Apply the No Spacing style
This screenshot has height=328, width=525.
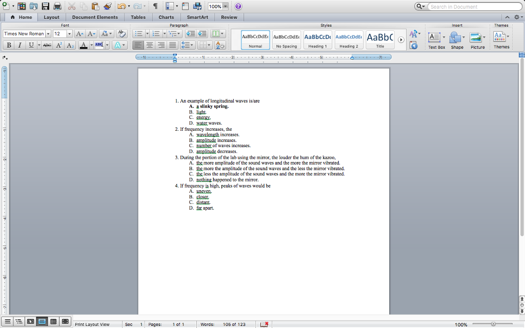pyautogui.click(x=287, y=39)
